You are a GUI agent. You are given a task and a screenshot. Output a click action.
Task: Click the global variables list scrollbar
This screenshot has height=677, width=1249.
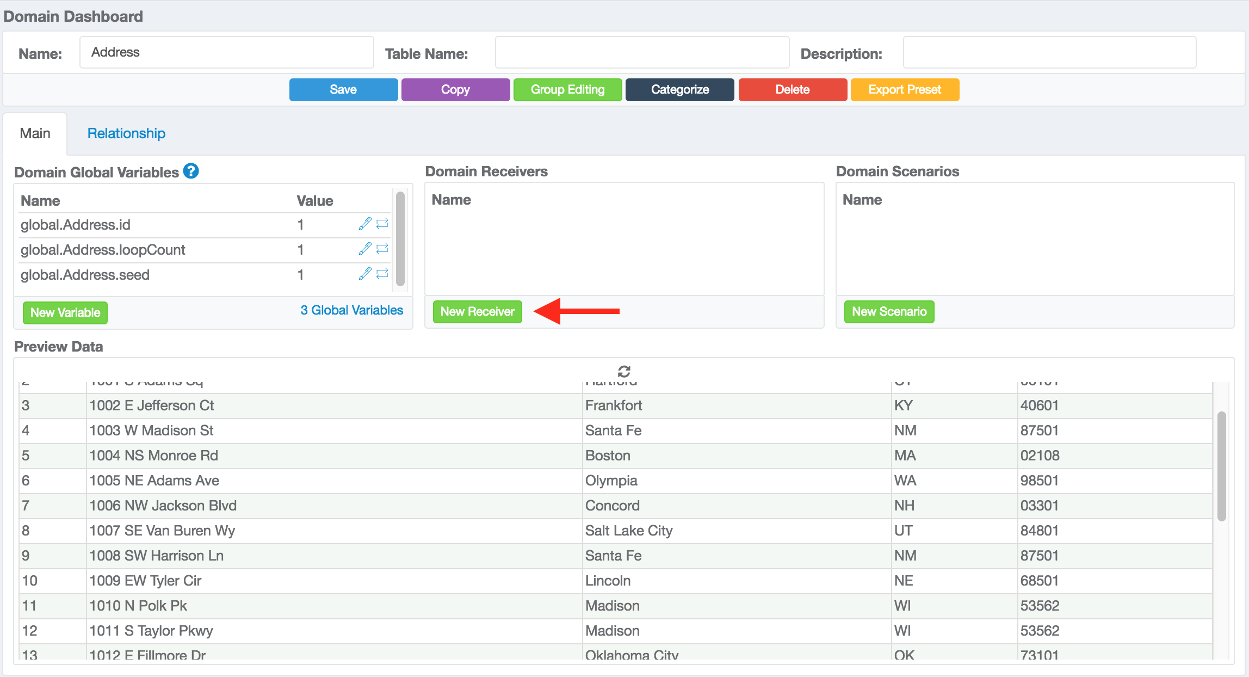[400, 238]
